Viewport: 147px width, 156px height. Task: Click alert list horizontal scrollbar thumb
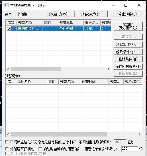click(x=36, y=69)
